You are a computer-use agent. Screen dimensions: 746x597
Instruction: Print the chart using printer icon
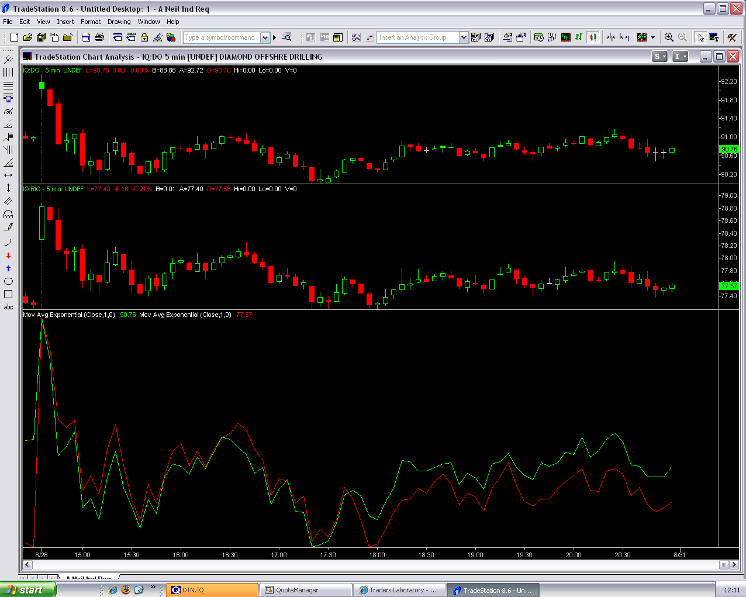99,37
